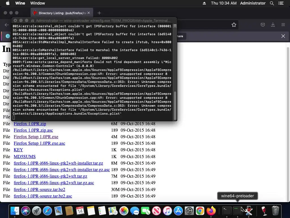Open Apple menu

[8, 3]
